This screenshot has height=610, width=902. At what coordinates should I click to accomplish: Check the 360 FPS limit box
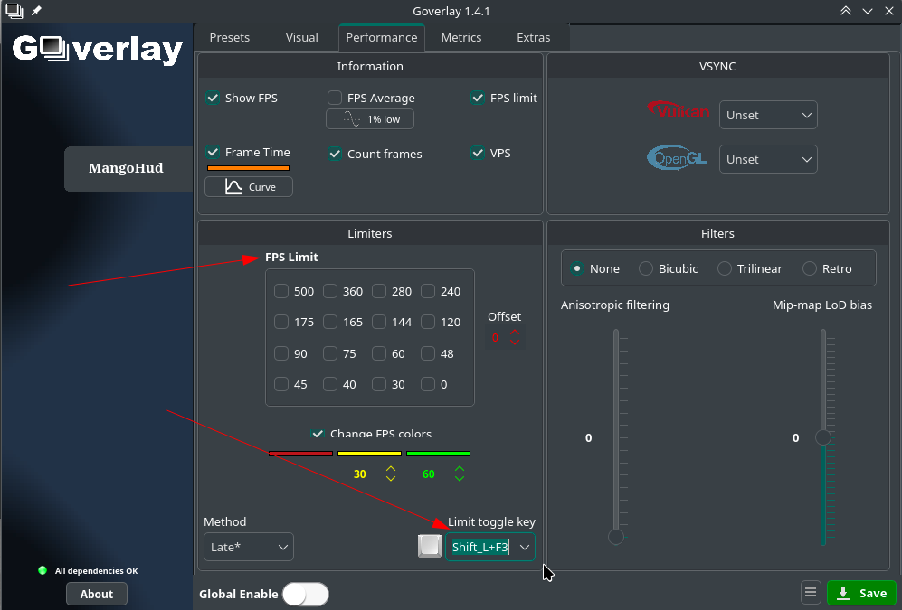(330, 291)
